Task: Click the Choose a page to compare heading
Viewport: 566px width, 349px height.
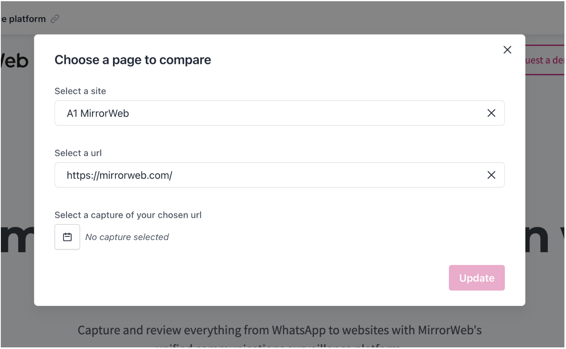Action: (x=133, y=60)
